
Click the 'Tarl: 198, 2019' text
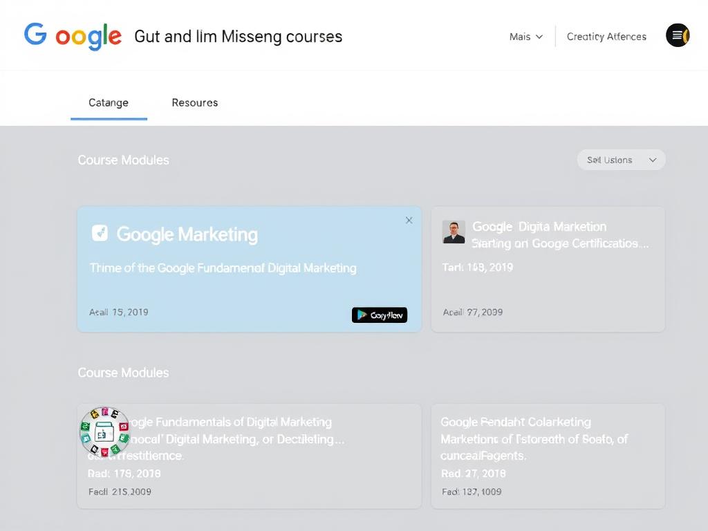click(x=478, y=268)
